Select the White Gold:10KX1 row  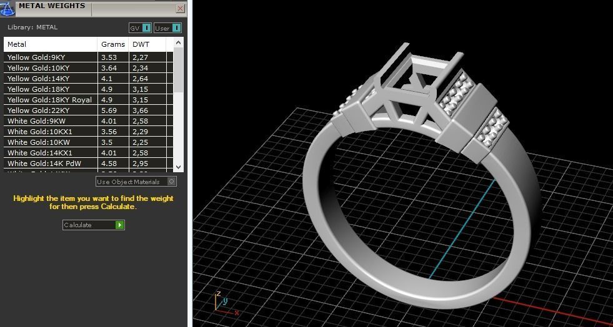click(88, 132)
